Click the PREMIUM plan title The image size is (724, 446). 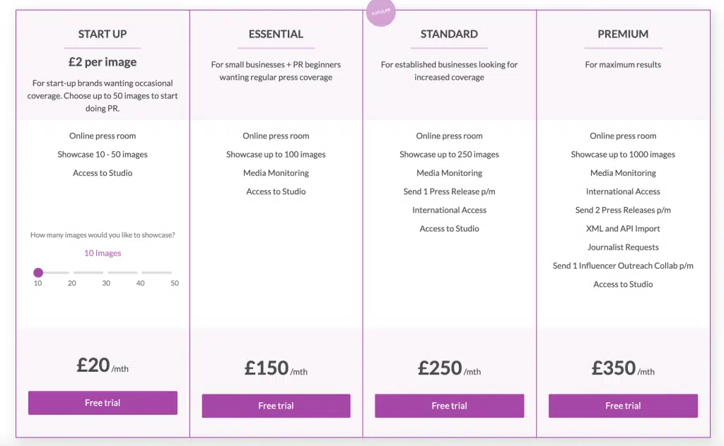623,34
